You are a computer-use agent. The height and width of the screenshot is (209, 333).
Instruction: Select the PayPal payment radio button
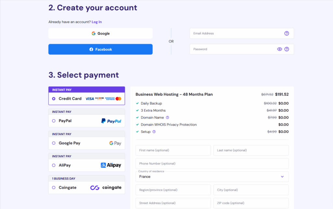click(54, 121)
